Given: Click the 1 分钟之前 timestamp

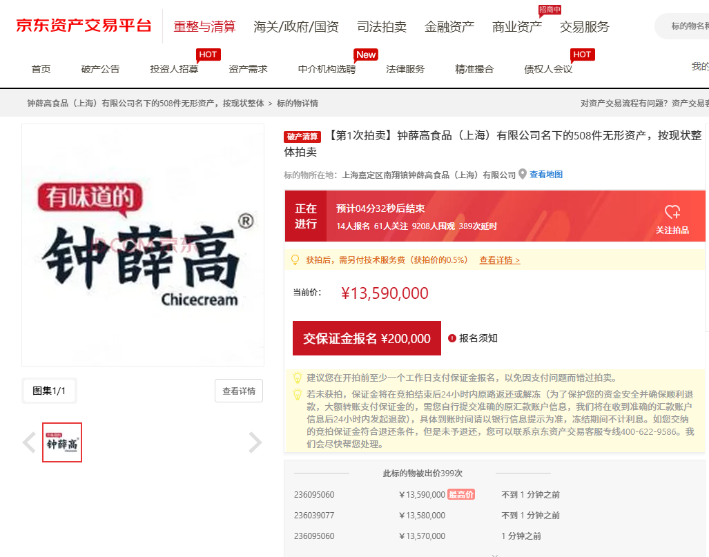Looking at the screenshot, I should [521, 536].
